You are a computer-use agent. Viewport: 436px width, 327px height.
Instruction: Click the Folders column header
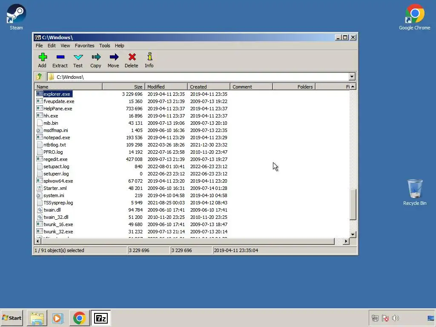tap(294, 87)
